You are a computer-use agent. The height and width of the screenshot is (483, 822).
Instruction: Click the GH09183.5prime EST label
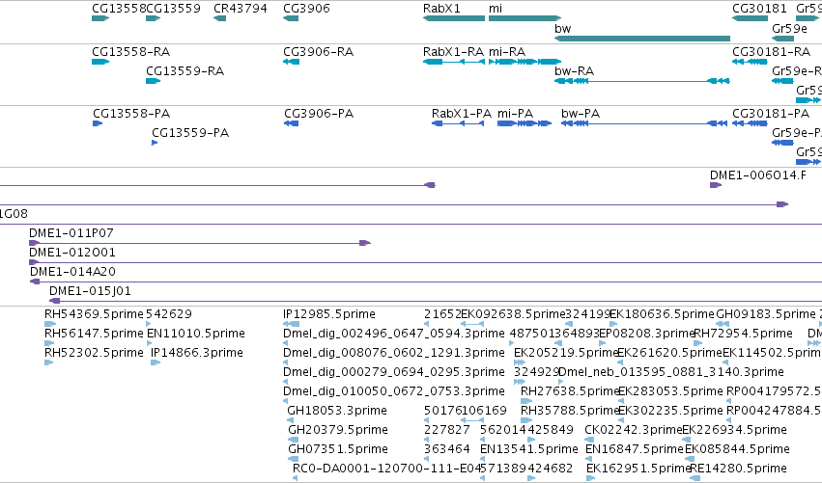pos(766,314)
